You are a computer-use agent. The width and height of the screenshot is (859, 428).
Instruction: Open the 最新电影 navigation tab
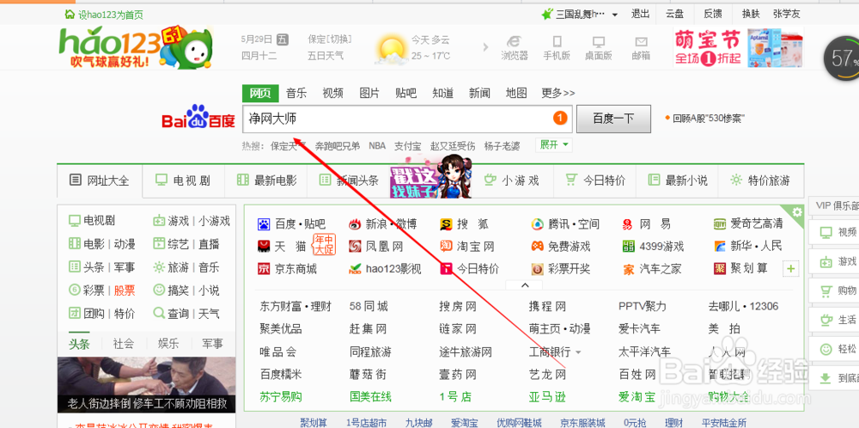pos(265,180)
